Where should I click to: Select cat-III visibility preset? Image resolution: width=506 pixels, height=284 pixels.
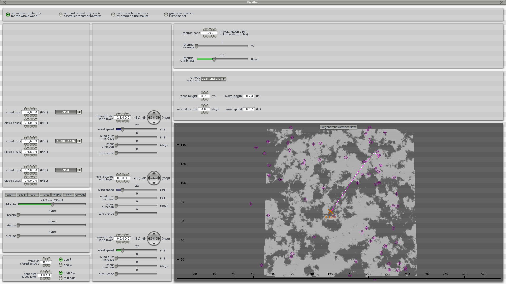click(11, 195)
